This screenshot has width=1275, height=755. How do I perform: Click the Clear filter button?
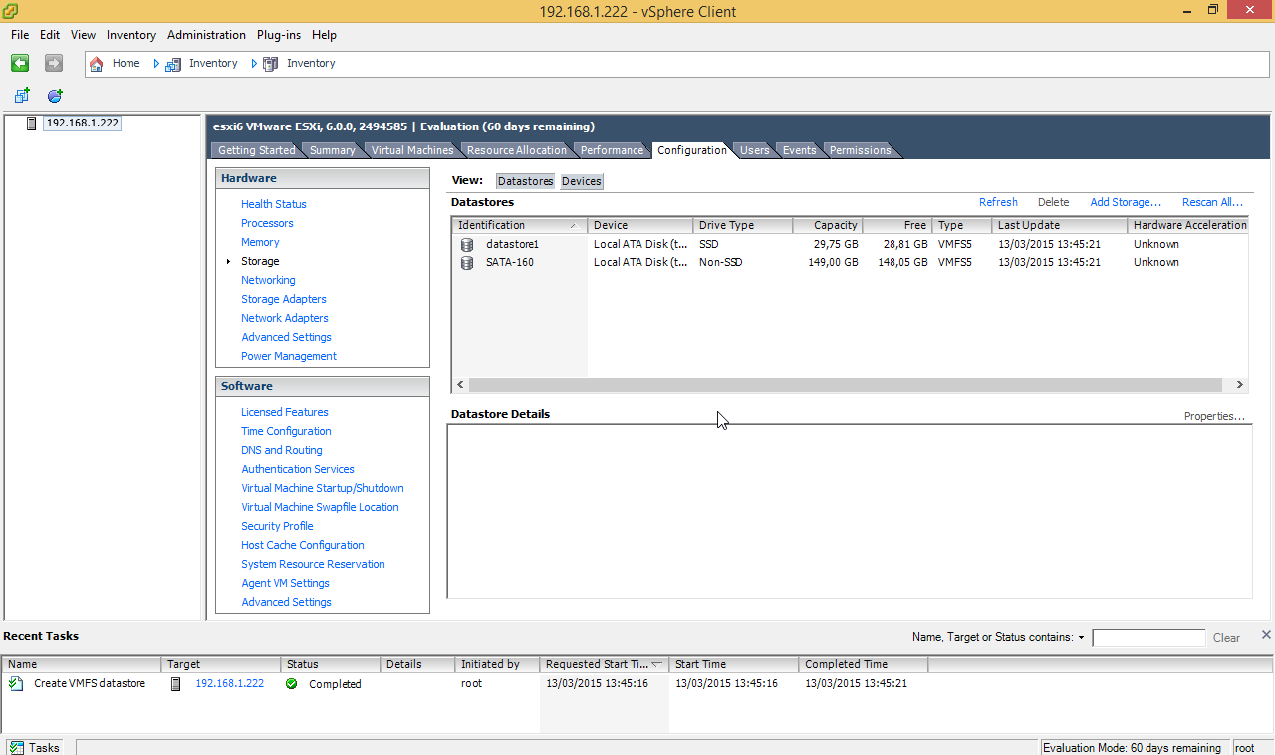pyautogui.click(x=1226, y=638)
